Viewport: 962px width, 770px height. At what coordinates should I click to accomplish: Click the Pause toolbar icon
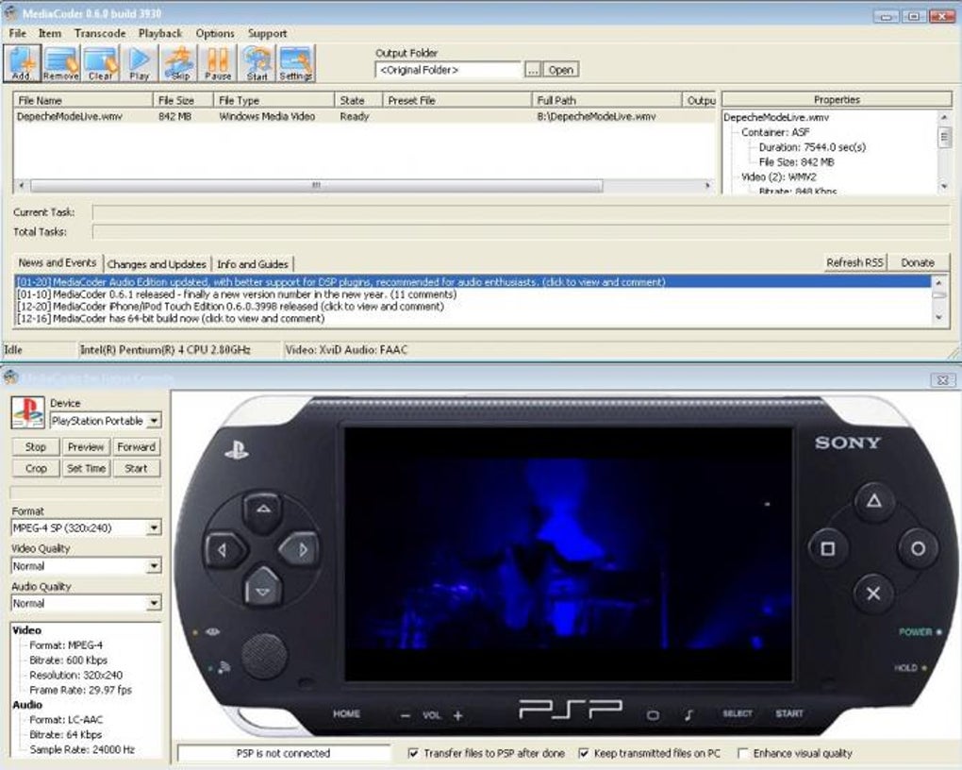(x=218, y=63)
